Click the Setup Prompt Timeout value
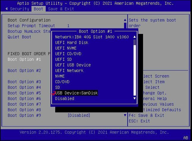 68,26
